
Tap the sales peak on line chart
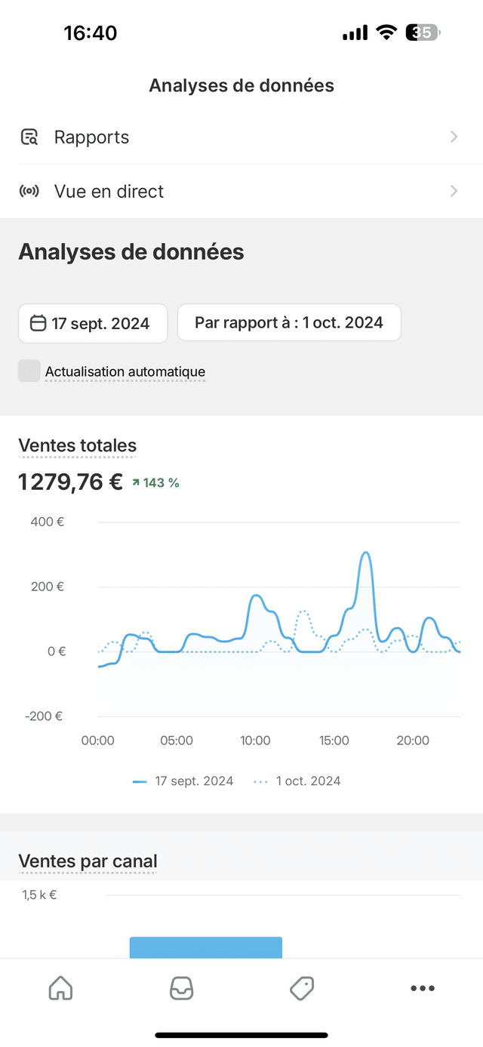click(x=365, y=553)
